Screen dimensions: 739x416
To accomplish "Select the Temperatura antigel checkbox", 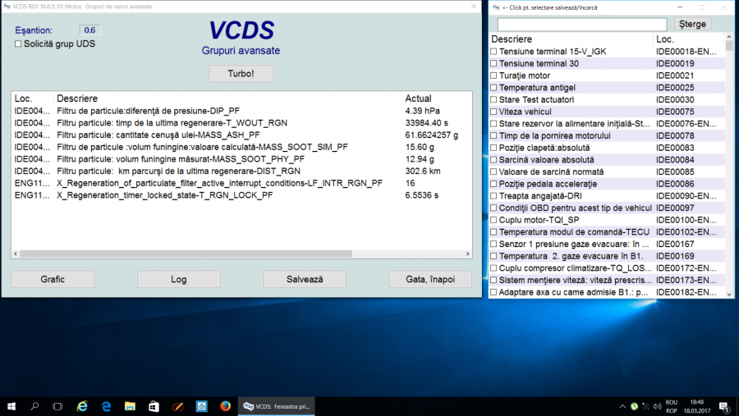I will (x=493, y=88).
